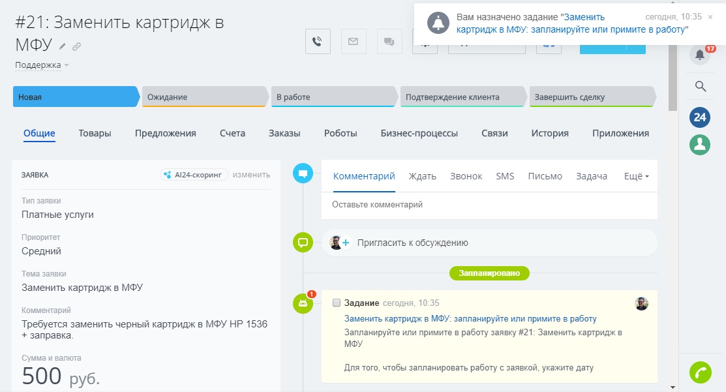Image resolution: width=726 pixels, height=392 pixels.
Task: Open the chat bubbles toolbar button
Action: click(x=389, y=42)
